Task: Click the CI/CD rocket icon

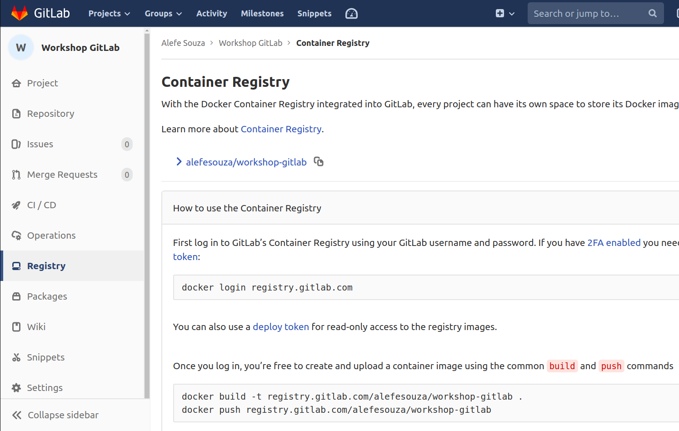Action: (16, 205)
